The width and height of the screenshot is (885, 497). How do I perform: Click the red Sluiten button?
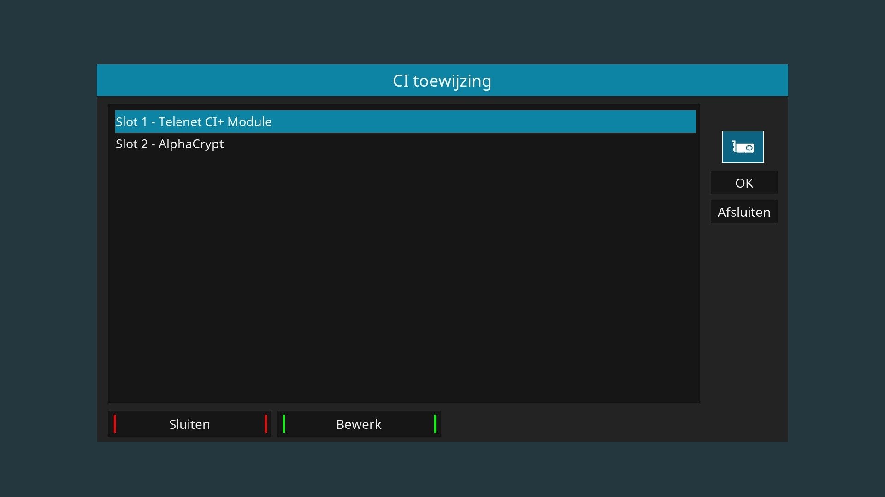pos(190,424)
